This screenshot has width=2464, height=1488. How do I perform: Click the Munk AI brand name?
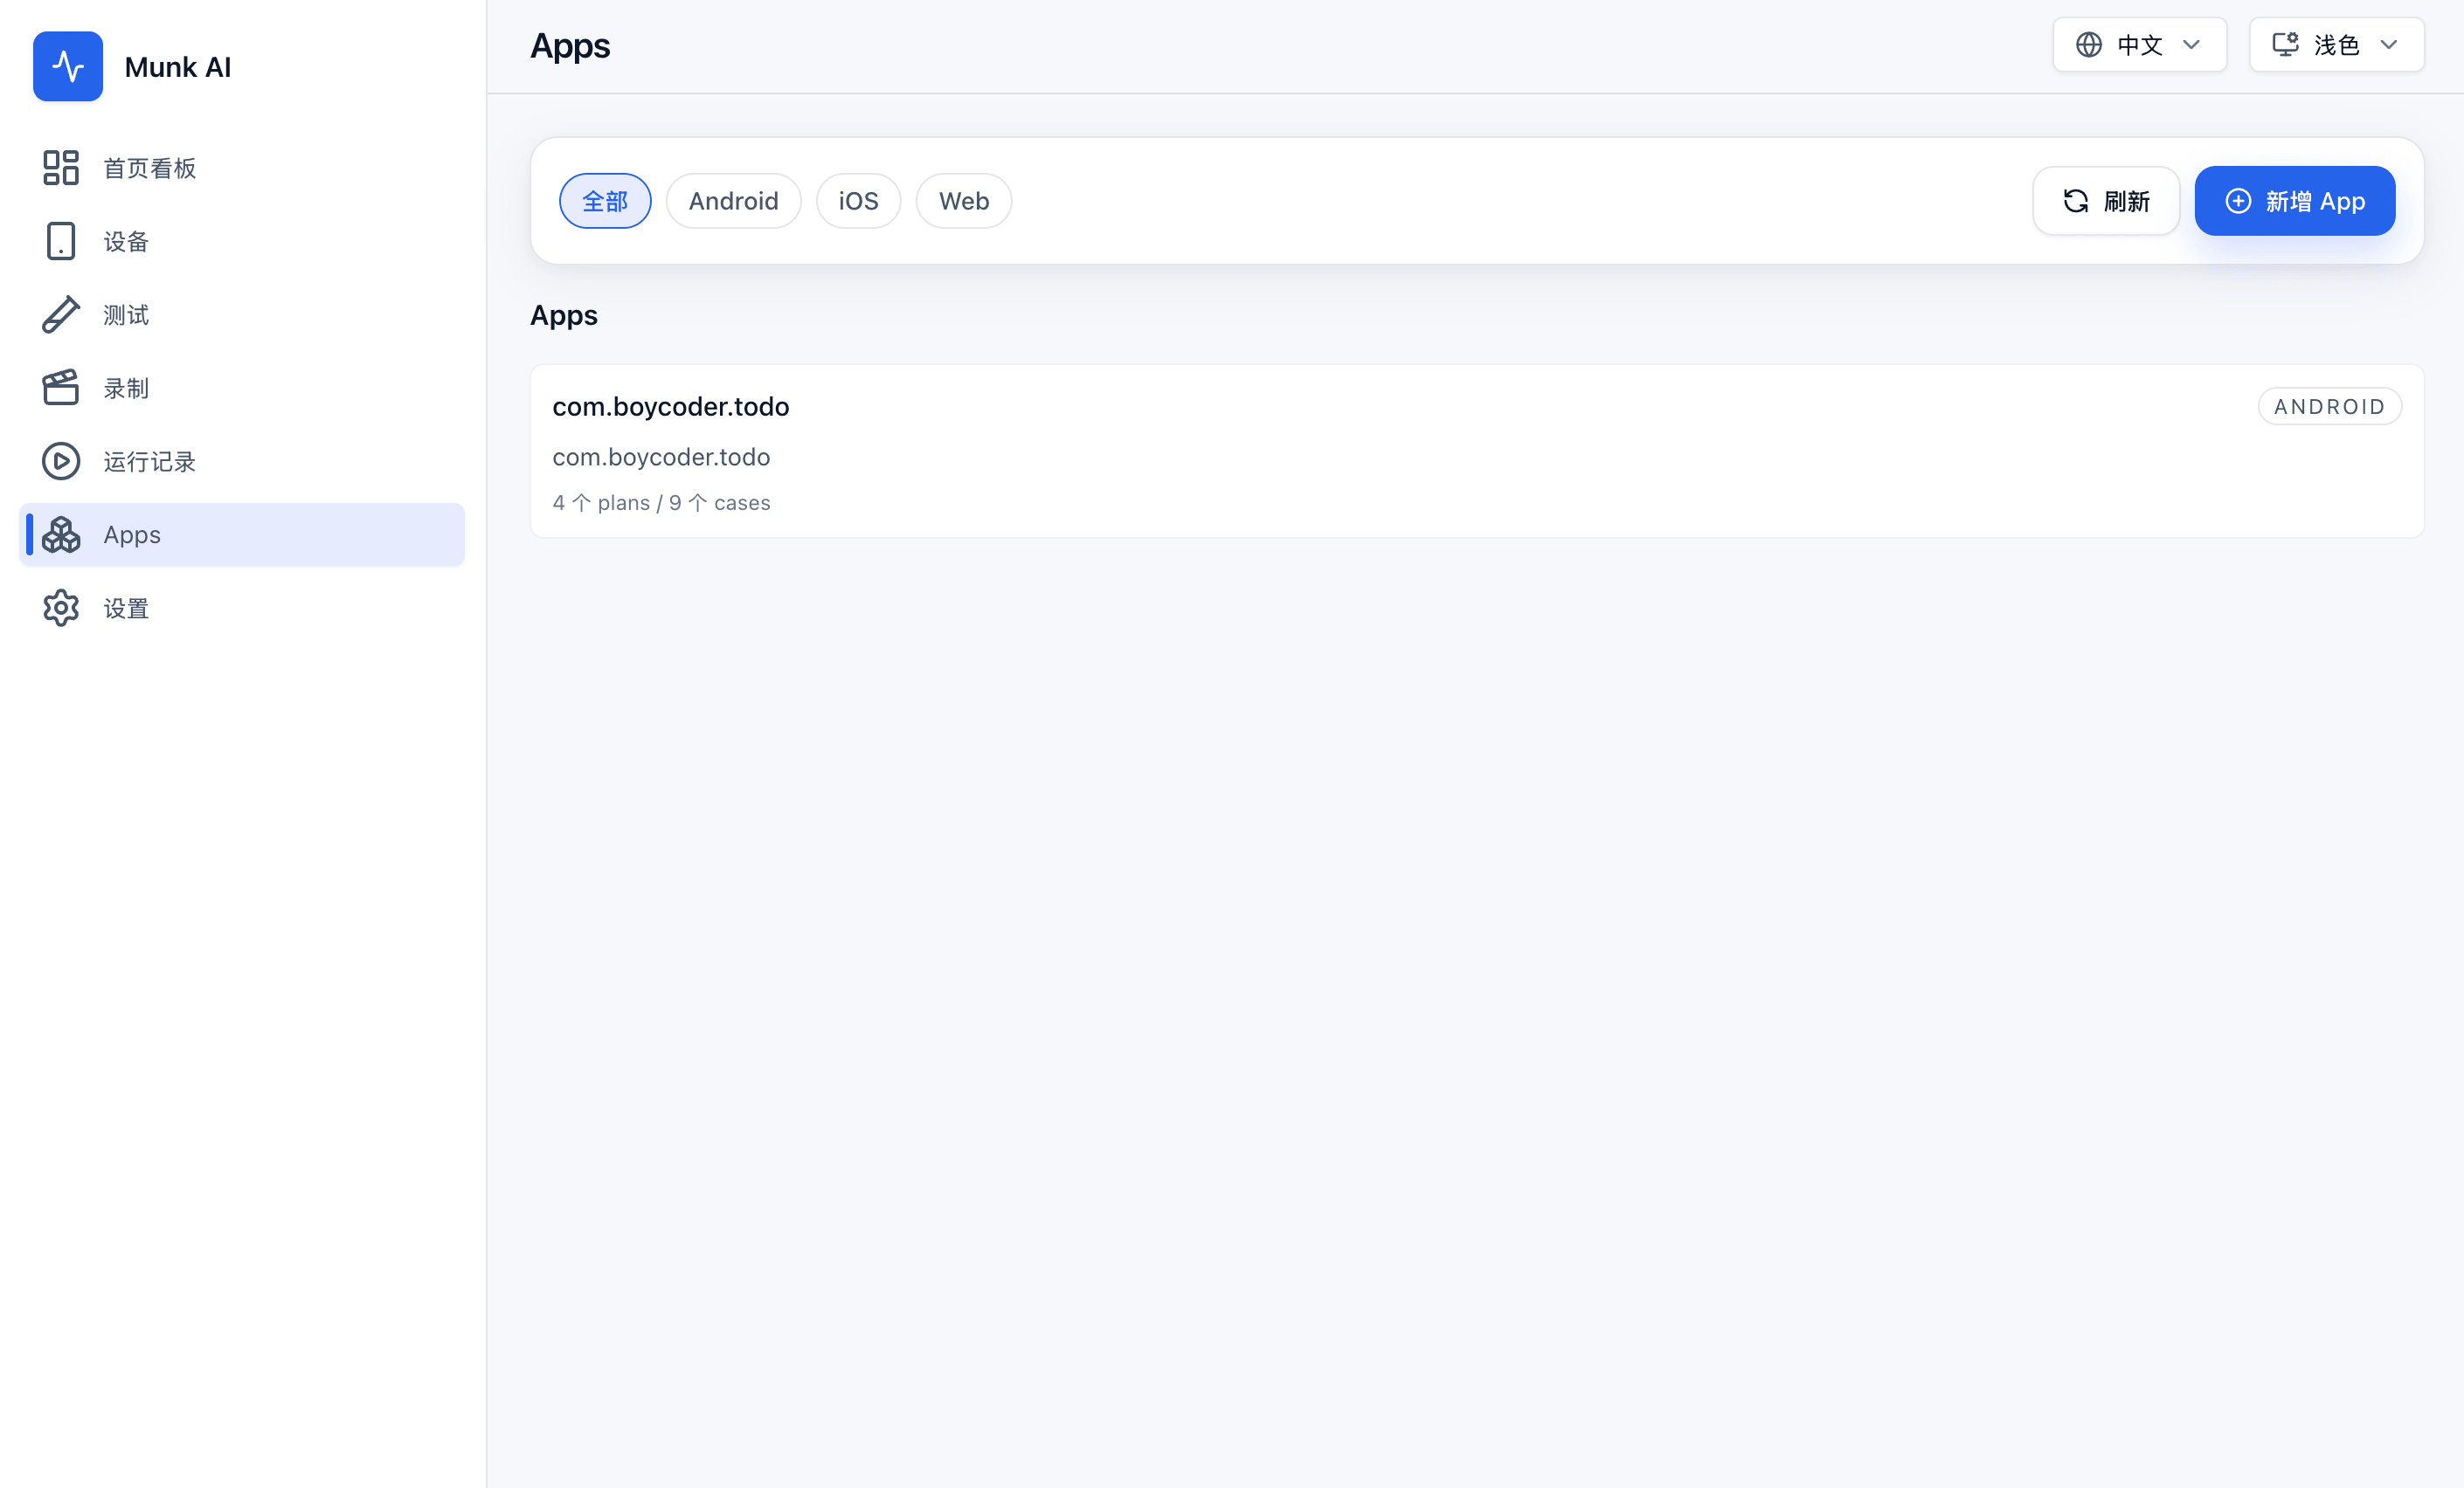[x=177, y=67]
